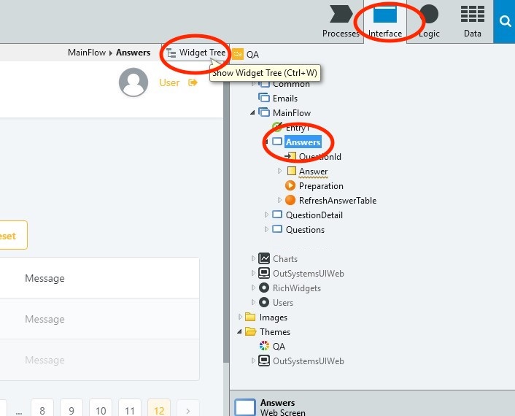Image resolution: width=515 pixels, height=416 pixels.
Task: Go to pagination page 10
Action: pyautogui.click(x=101, y=408)
